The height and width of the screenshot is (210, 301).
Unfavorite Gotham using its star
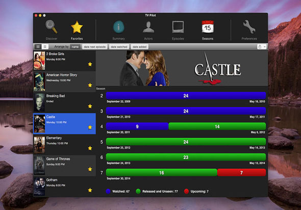tap(90, 190)
